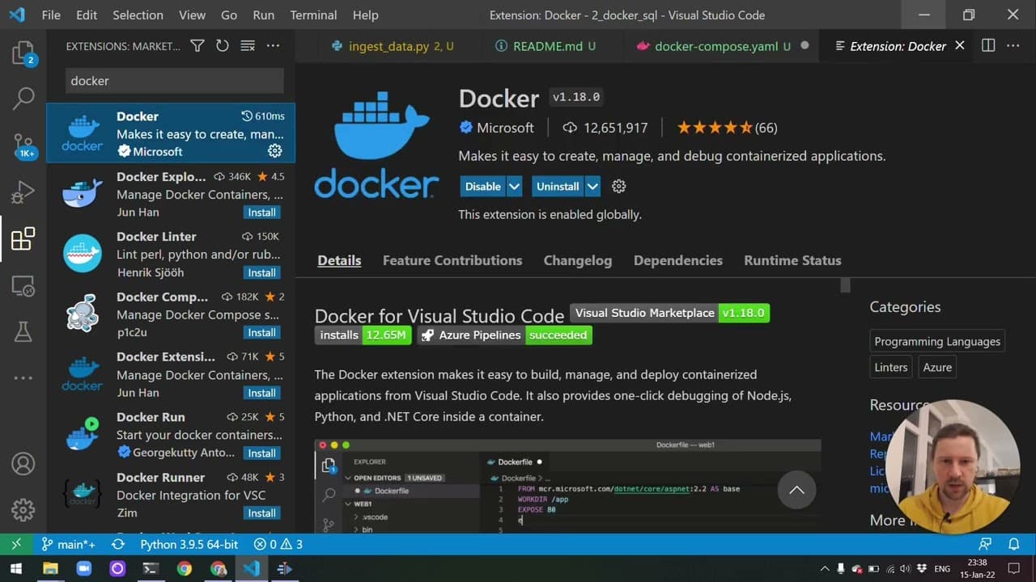Click scroll to top arrow button
1036x582 pixels.
coord(796,490)
